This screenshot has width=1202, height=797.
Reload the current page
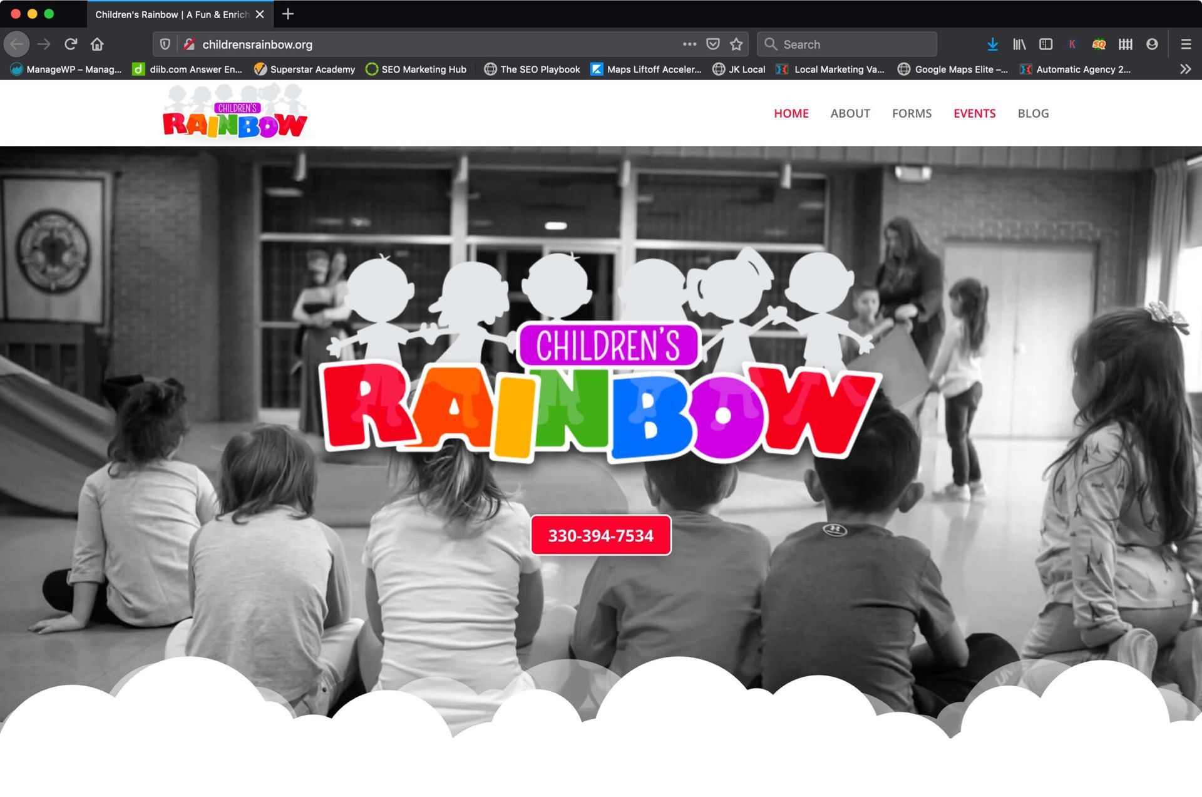[x=71, y=44]
